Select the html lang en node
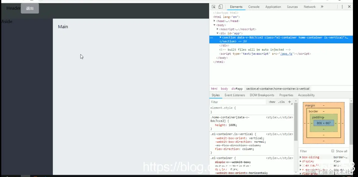The width and height of the screenshot is (358, 177). pyautogui.click(x=226, y=17)
